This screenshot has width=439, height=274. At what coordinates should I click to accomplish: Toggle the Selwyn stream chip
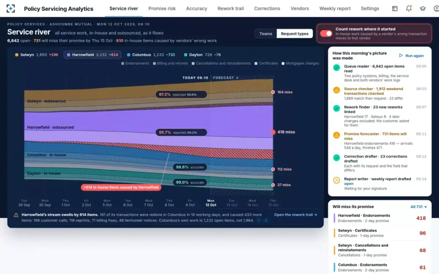point(36,55)
